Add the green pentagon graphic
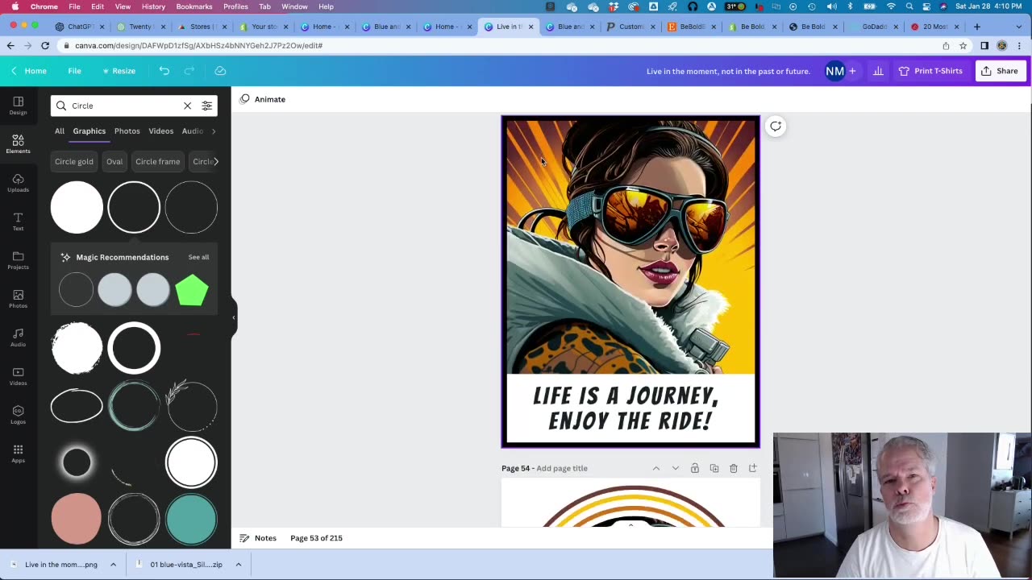The height and width of the screenshot is (580, 1032). coord(192,290)
